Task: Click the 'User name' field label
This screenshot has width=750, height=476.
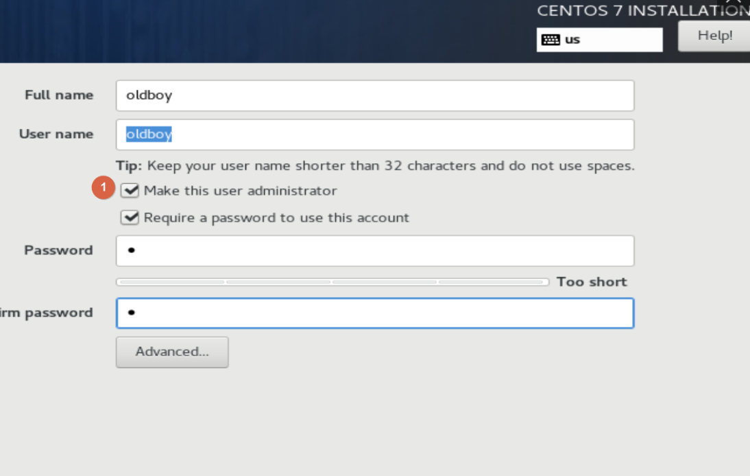Action: pos(56,134)
